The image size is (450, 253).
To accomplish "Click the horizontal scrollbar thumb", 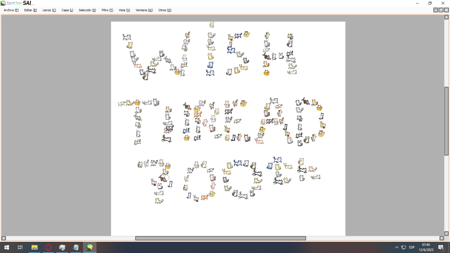I will pos(220,238).
